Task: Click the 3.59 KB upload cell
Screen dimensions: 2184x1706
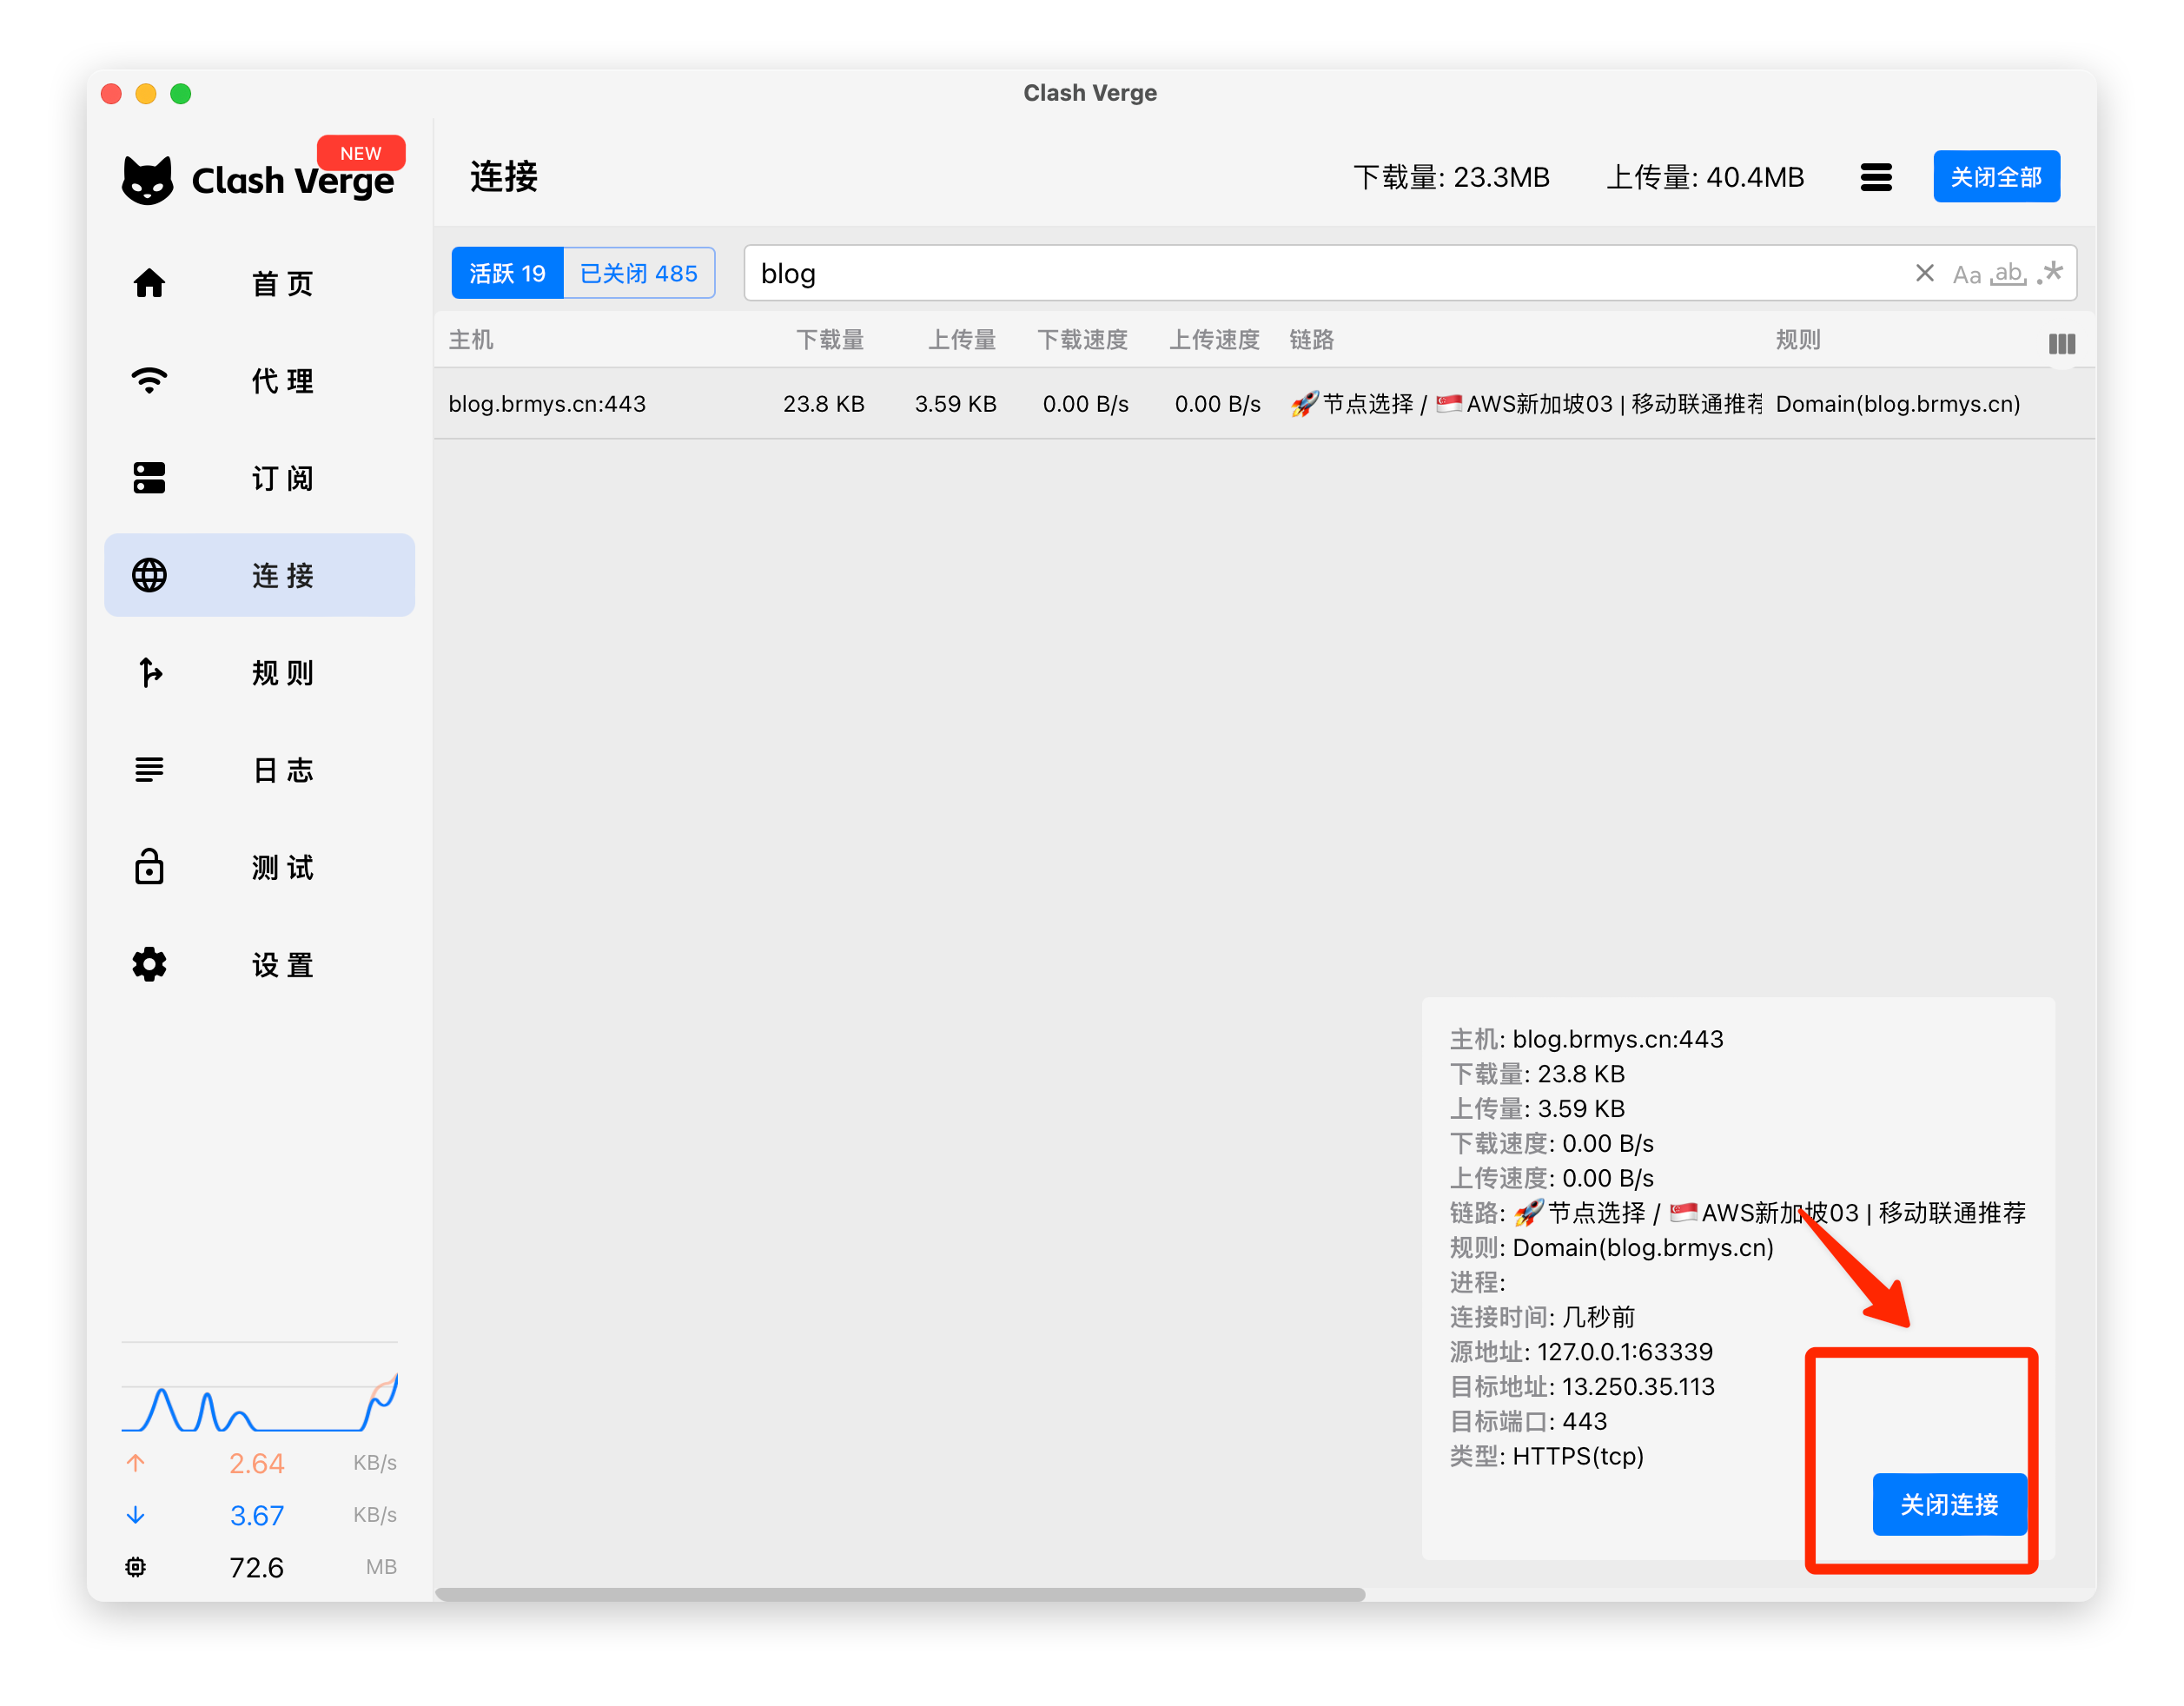Action: click(x=956, y=404)
